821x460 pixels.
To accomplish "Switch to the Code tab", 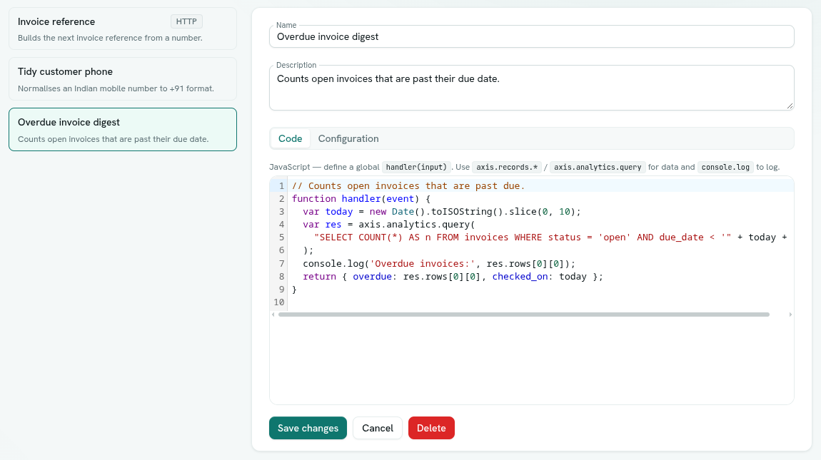I will coord(290,138).
